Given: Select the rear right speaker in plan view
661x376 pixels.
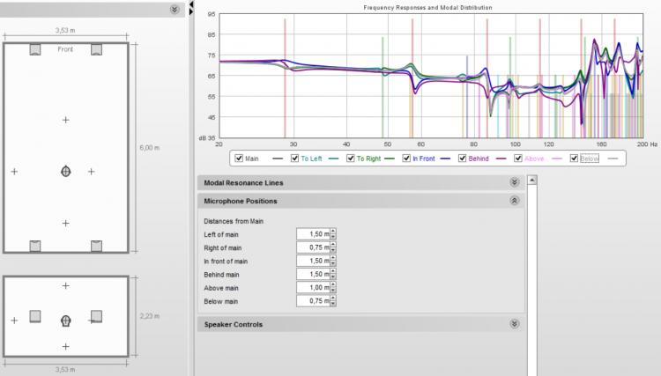Looking at the screenshot, I should click(96, 246).
